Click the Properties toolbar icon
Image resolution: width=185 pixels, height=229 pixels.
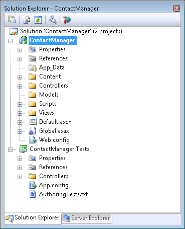(x=12, y=20)
